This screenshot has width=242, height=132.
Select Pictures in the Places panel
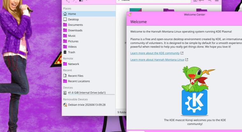[x=89, y=41]
